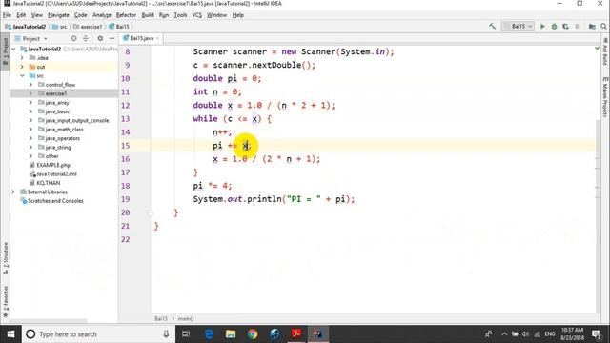Open the 1: Project tool window stripe
This screenshot has width=610, height=343.
click(x=5, y=50)
